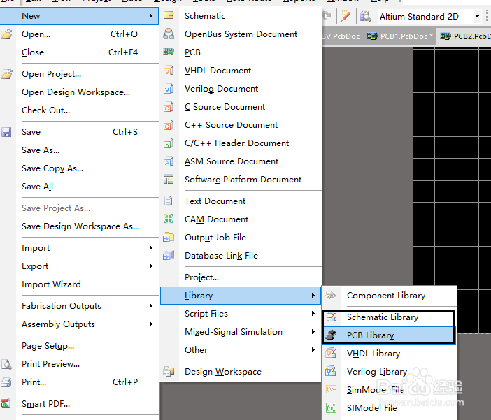
Task: Click the SimModel File icon
Action: (331, 390)
